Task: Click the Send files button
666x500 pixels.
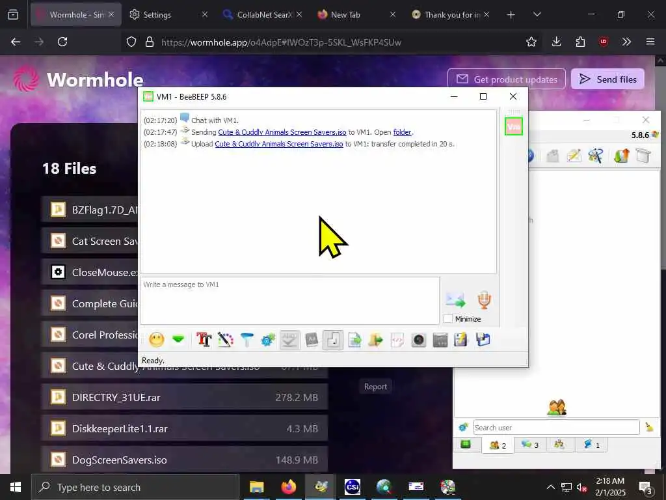Action: point(608,79)
